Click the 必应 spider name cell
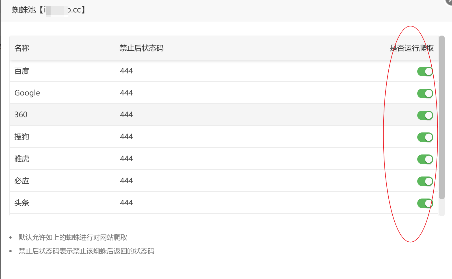Screen dimensions: 452x279 click(x=22, y=181)
